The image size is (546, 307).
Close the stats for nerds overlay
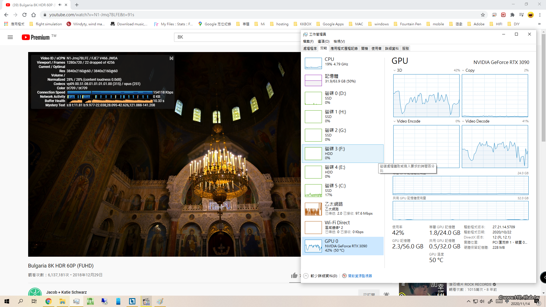pos(171,58)
